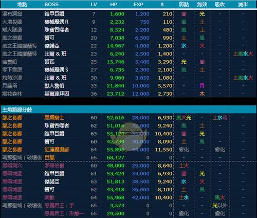Click boss name 哥瓦
This screenshot has width=257, height=218.
(x=49, y=62)
